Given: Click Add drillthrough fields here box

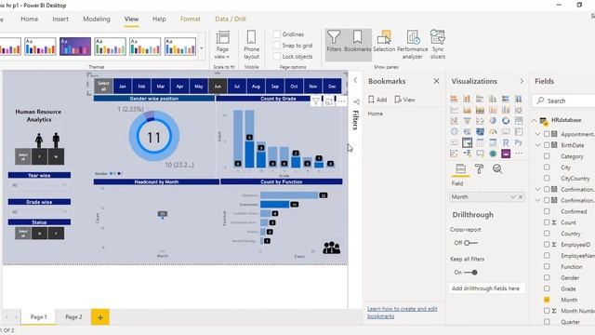Looking at the screenshot, I should [x=486, y=288].
